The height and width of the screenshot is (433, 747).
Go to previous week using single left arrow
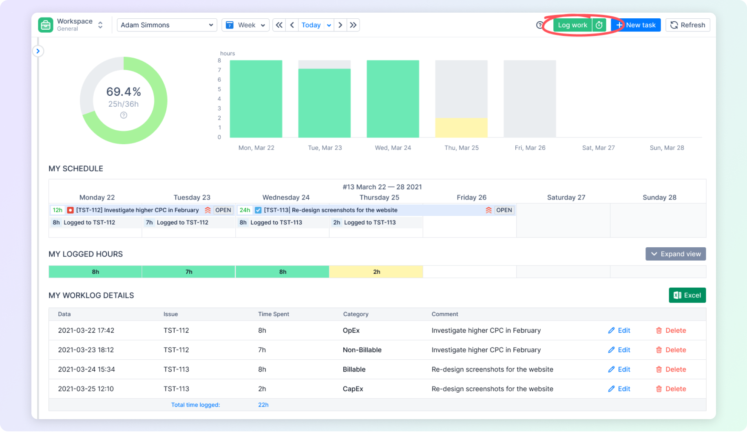[x=292, y=25]
